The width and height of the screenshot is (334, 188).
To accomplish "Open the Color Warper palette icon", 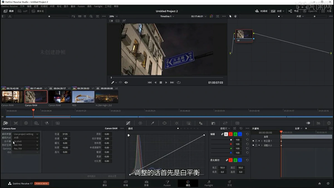I will (x=140, y=123).
